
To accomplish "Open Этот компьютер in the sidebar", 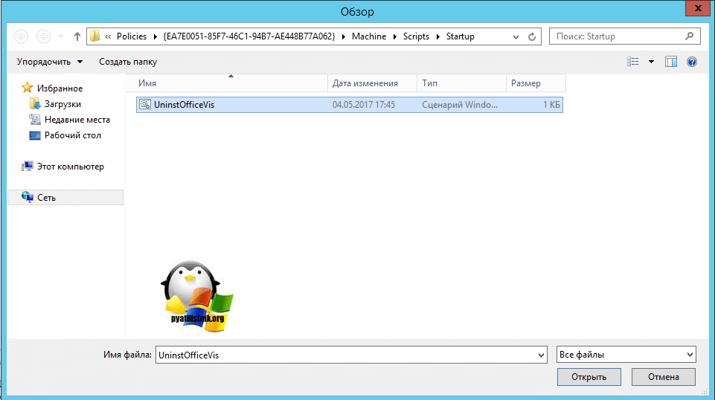I will pyautogui.click(x=70, y=167).
